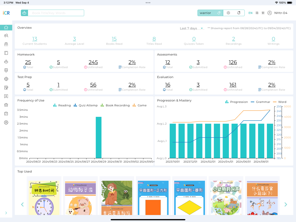Click the starred bookmark icon in sidebar
296x222 pixels.
[x=6, y=96]
